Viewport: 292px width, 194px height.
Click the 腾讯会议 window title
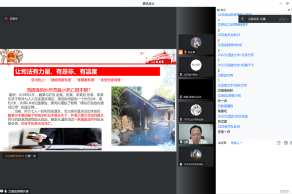coord(148,3)
